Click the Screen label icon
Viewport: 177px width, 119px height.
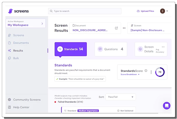click(x=132, y=25)
